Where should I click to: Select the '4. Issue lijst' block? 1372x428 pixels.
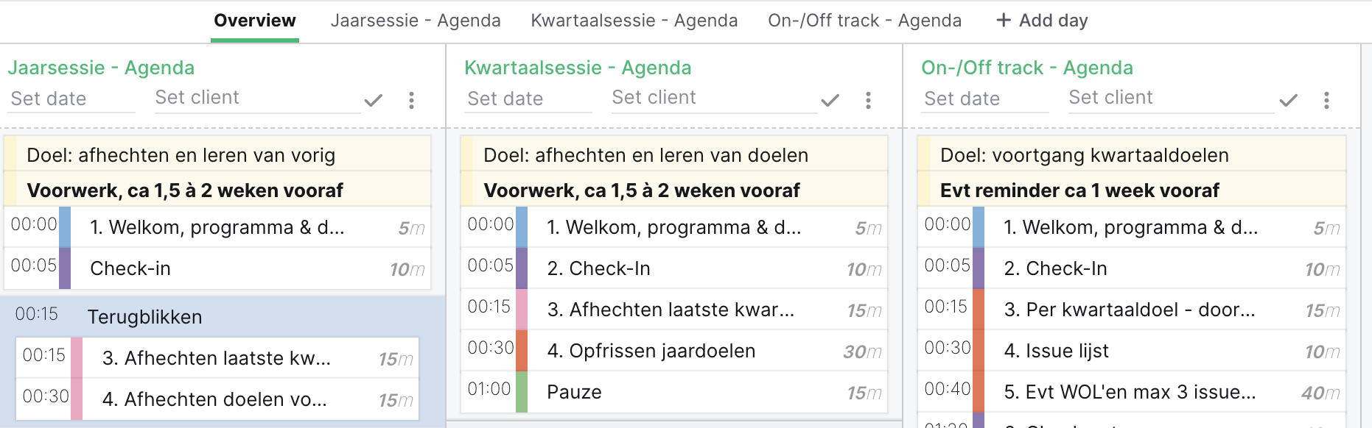coord(1132,351)
